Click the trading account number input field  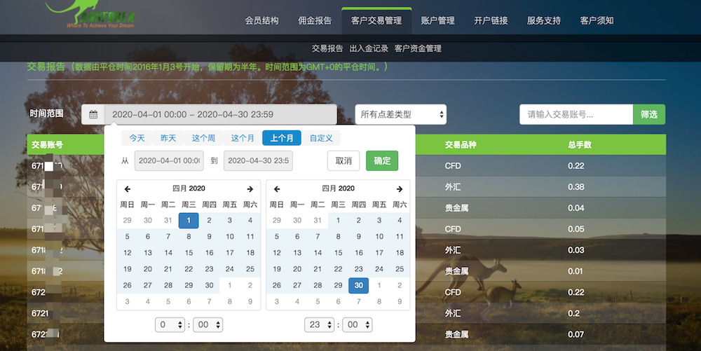(576, 114)
